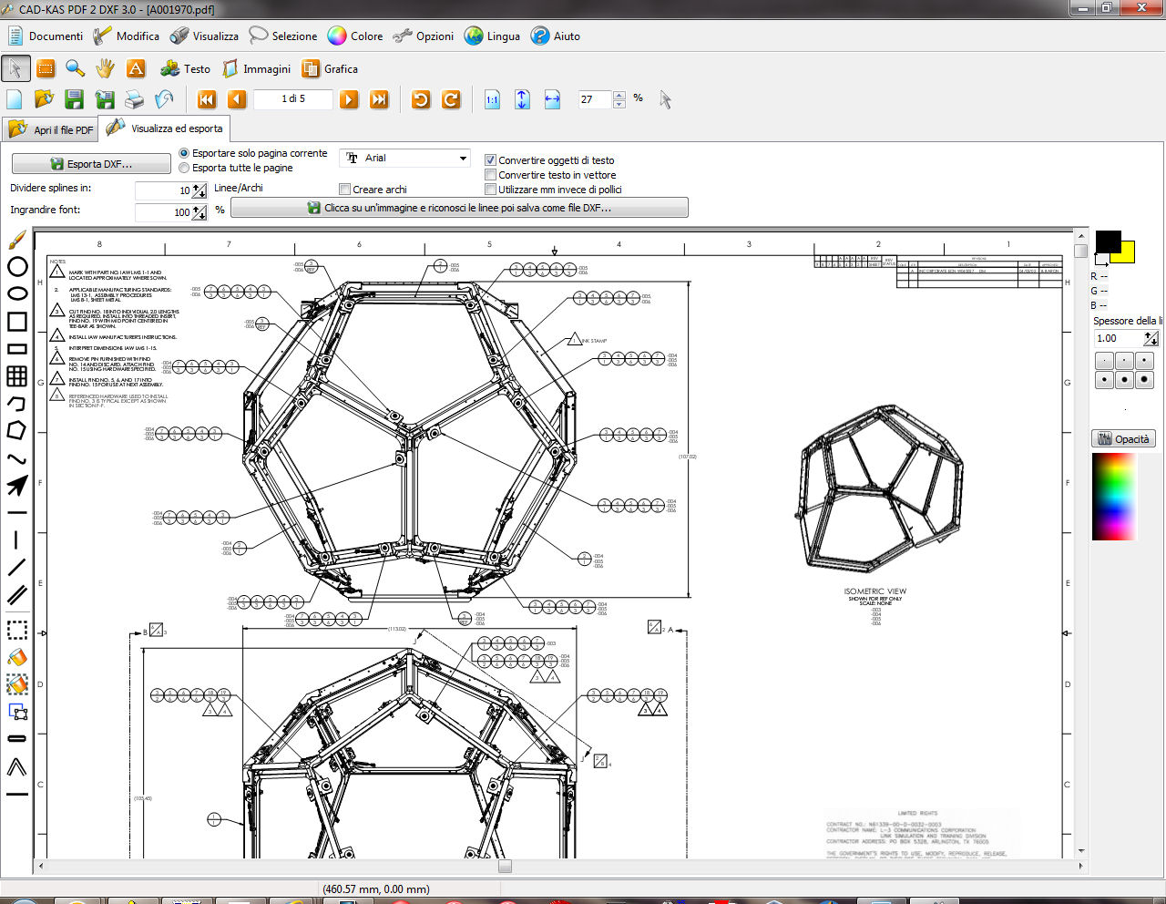Image resolution: width=1166 pixels, height=904 pixels.
Task: Pick a color from spectrum palette
Action: (x=1113, y=496)
